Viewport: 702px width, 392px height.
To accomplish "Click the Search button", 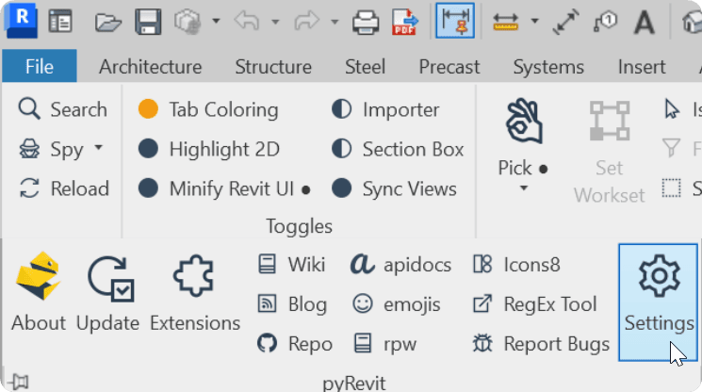I will click(63, 109).
